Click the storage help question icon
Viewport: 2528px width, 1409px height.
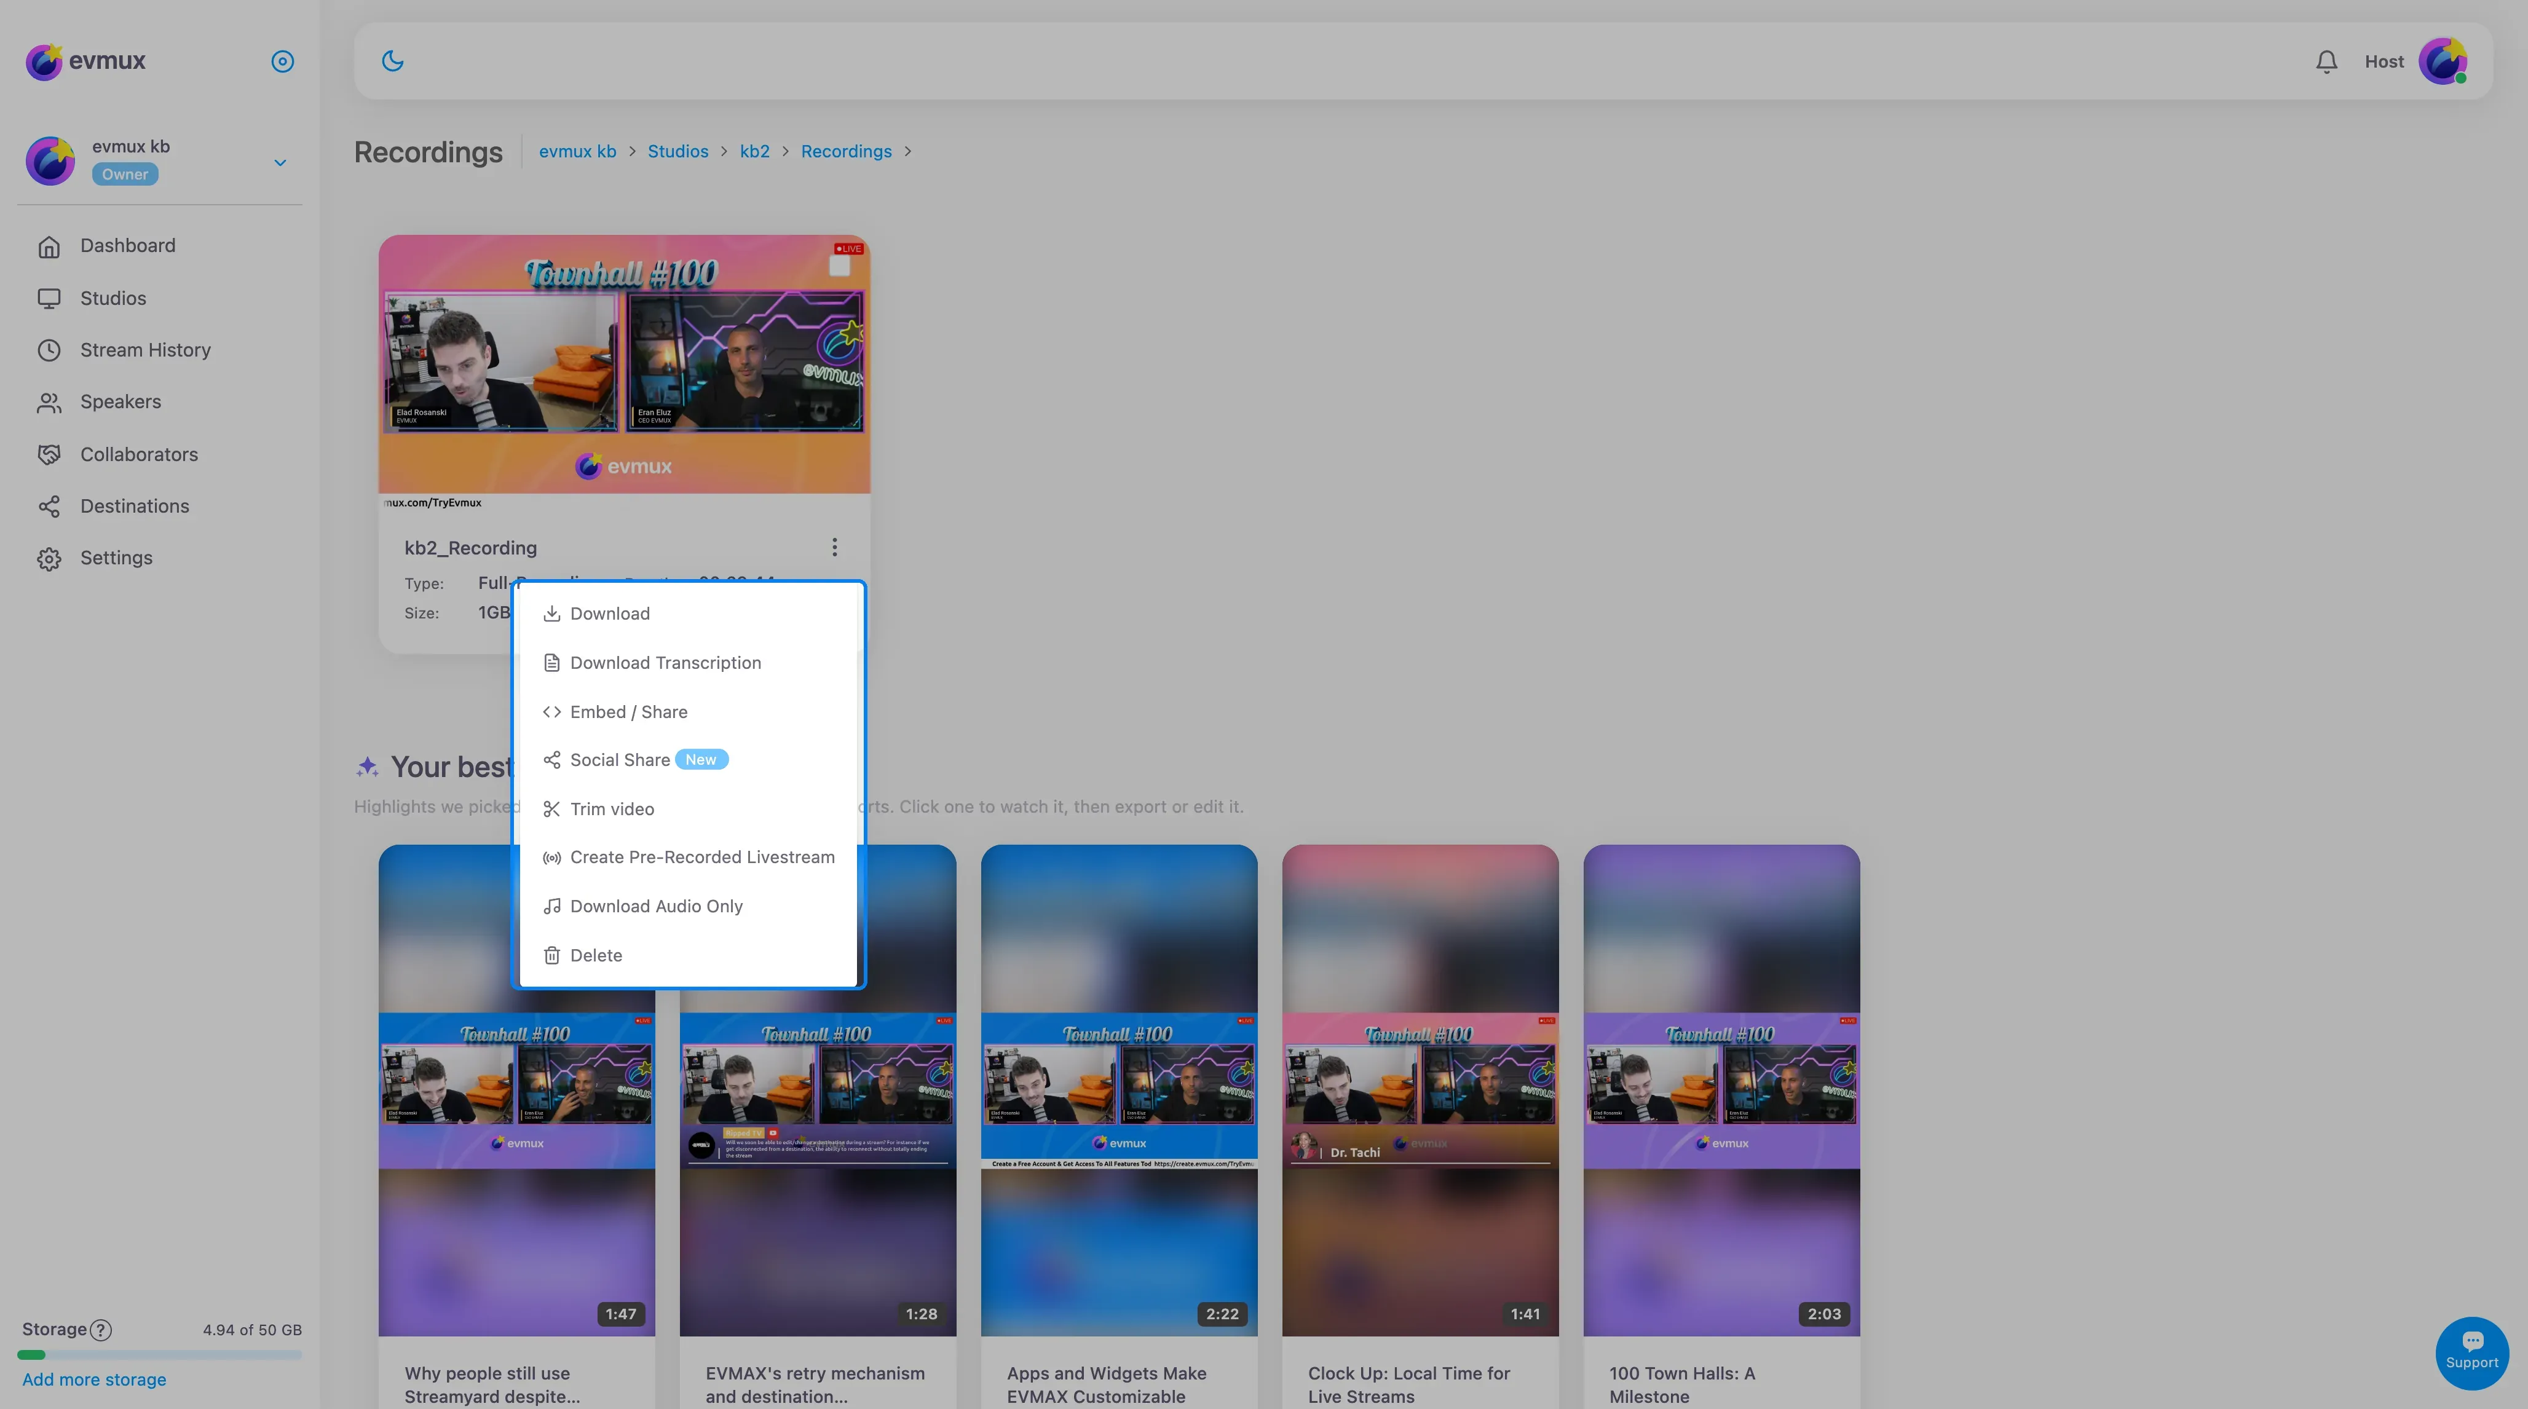[x=100, y=1330]
